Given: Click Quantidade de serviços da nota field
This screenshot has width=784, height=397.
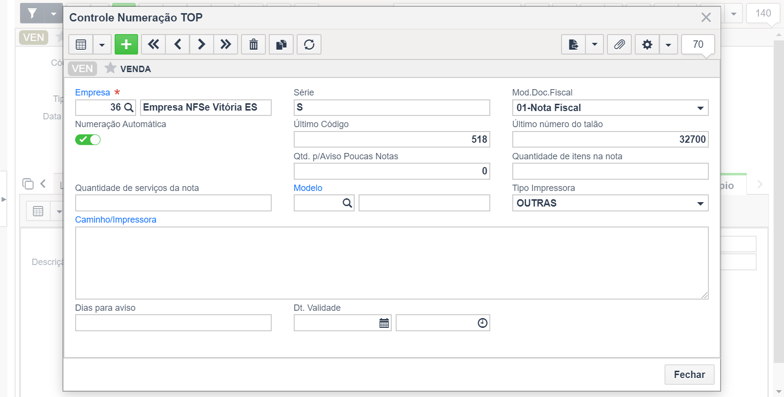Looking at the screenshot, I should click(x=173, y=203).
